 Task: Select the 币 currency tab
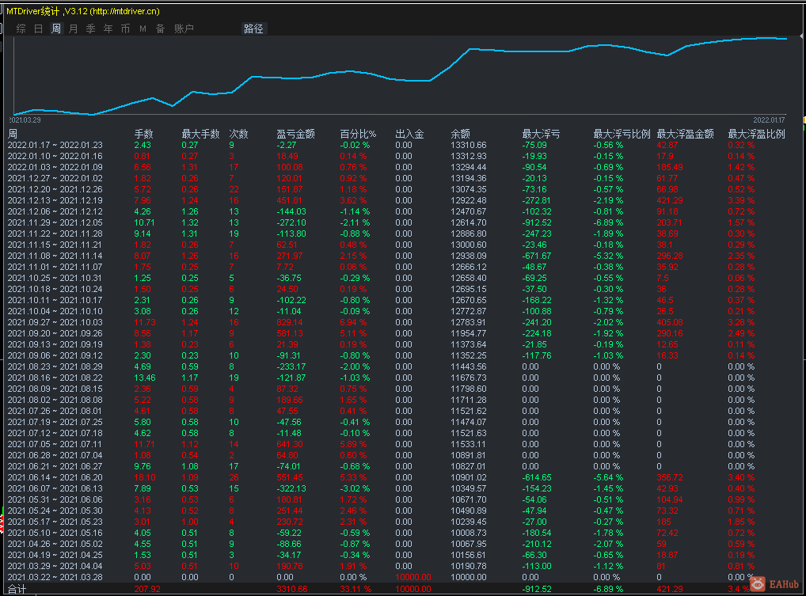125,28
